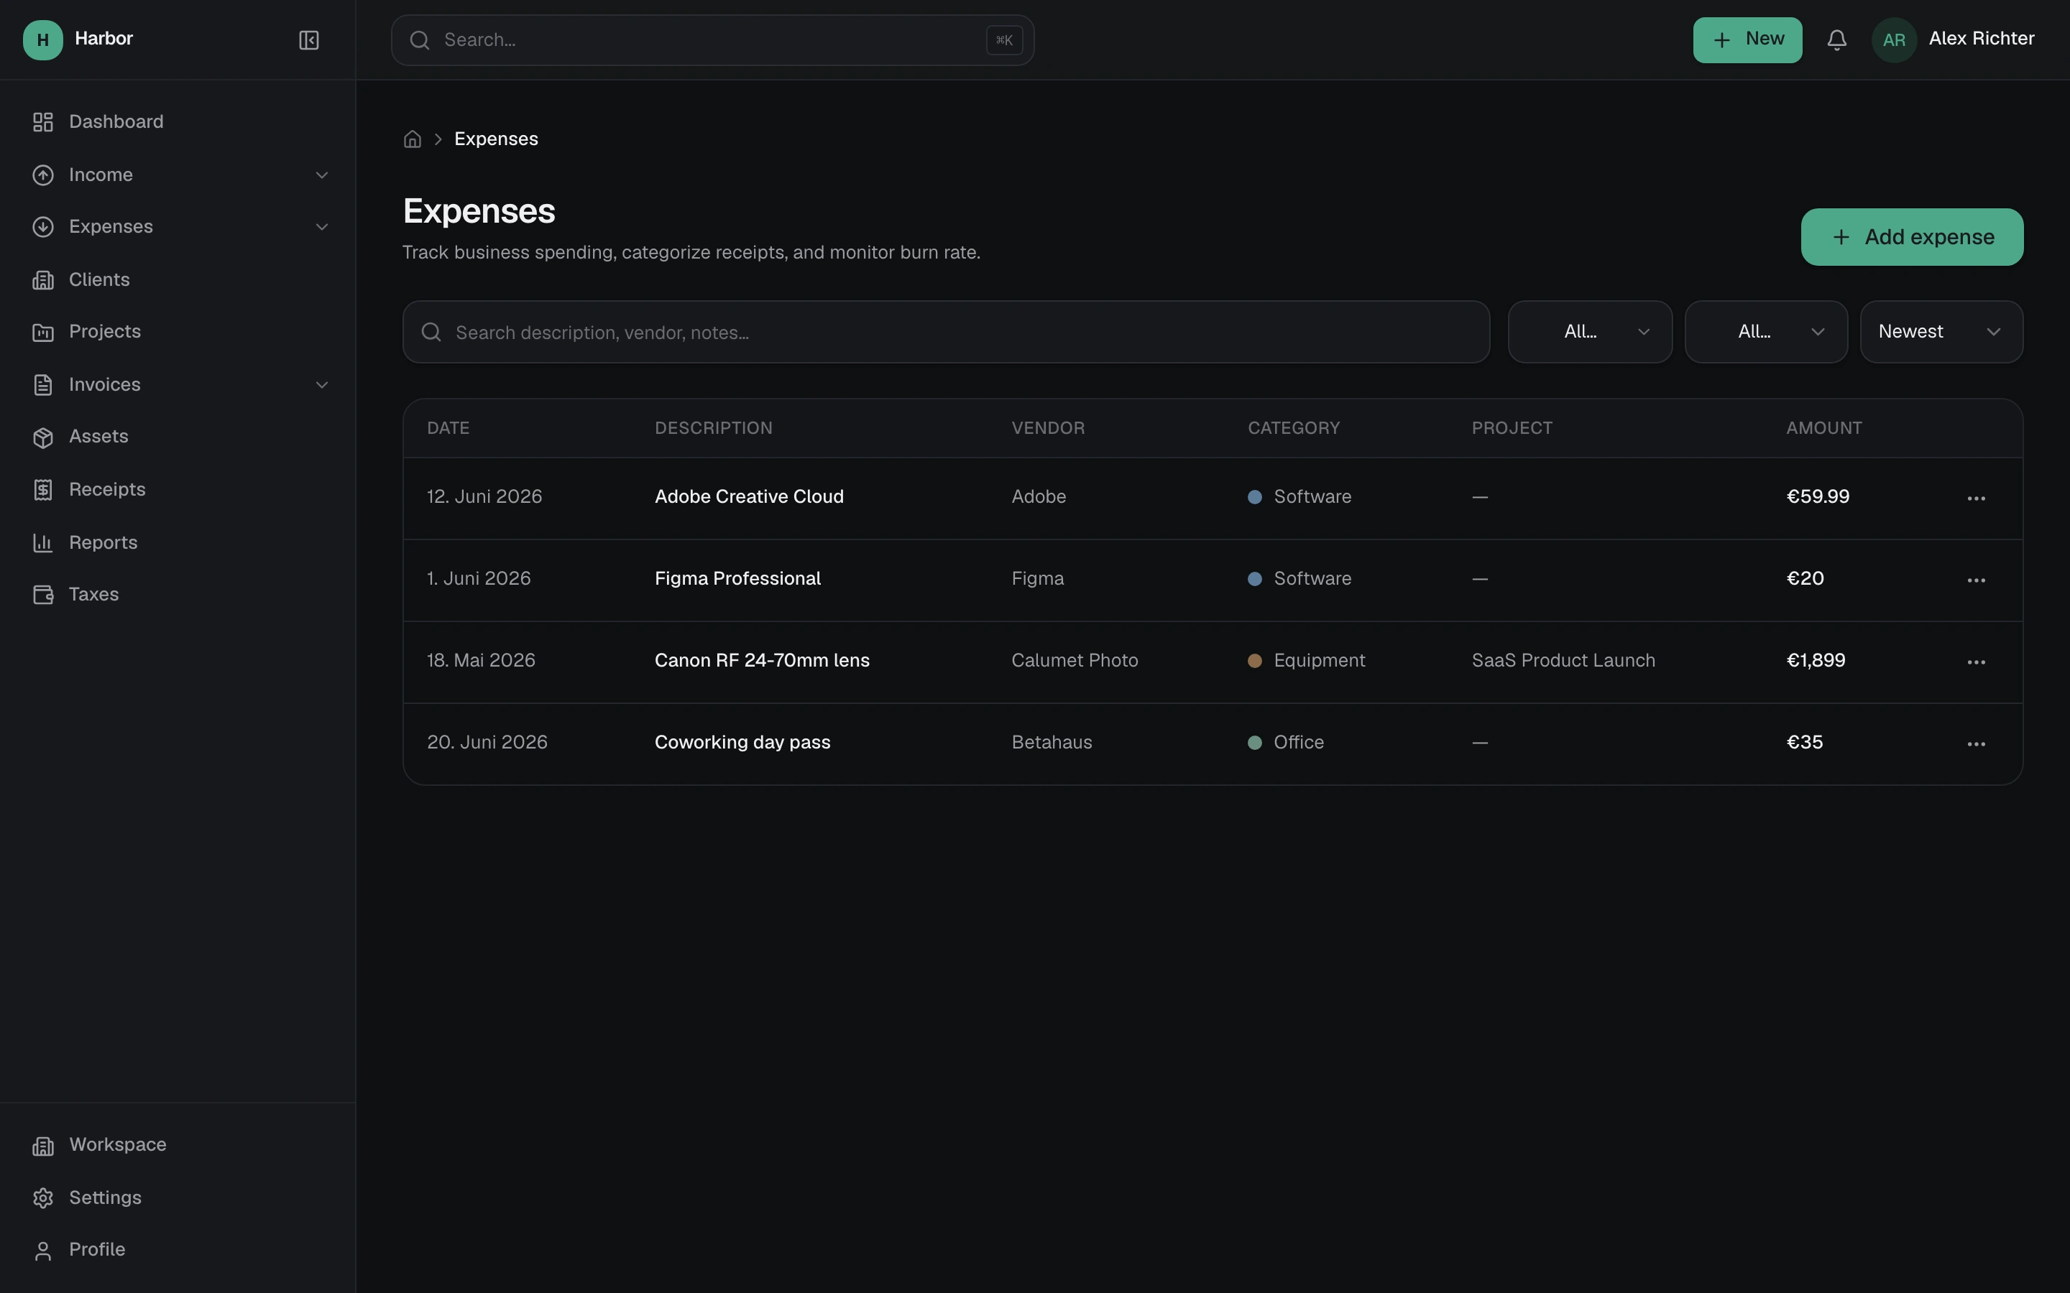Focus the Search description, vendor, notes field
This screenshot has width=2070, height=1293.
click(946, 332)
